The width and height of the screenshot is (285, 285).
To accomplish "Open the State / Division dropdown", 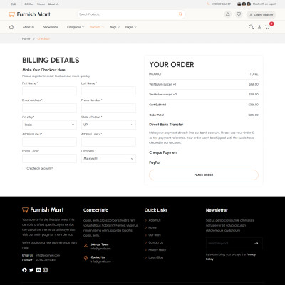I will coord(108,125).
